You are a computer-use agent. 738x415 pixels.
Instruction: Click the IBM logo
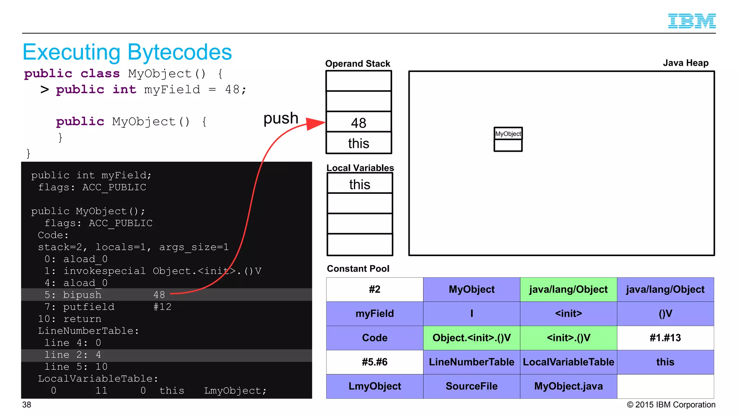coord(692,21)
